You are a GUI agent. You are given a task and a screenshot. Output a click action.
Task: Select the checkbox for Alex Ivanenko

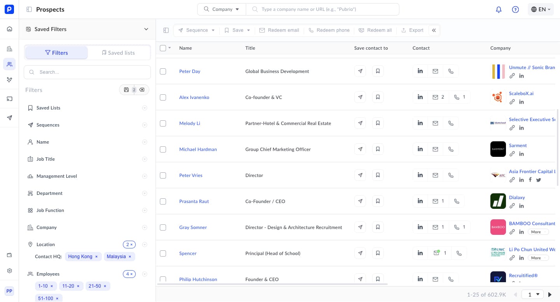(x=163, y=97)
